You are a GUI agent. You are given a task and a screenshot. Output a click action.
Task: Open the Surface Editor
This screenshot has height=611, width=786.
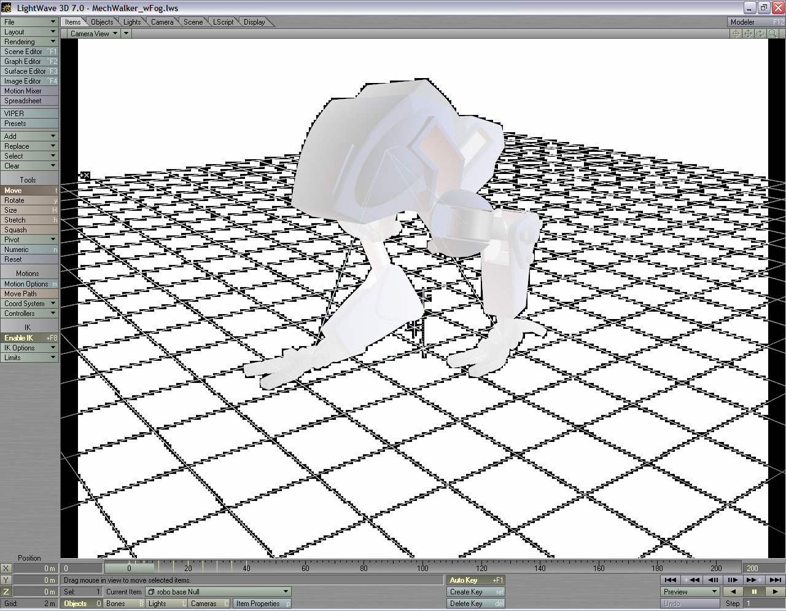coord(29,71)
